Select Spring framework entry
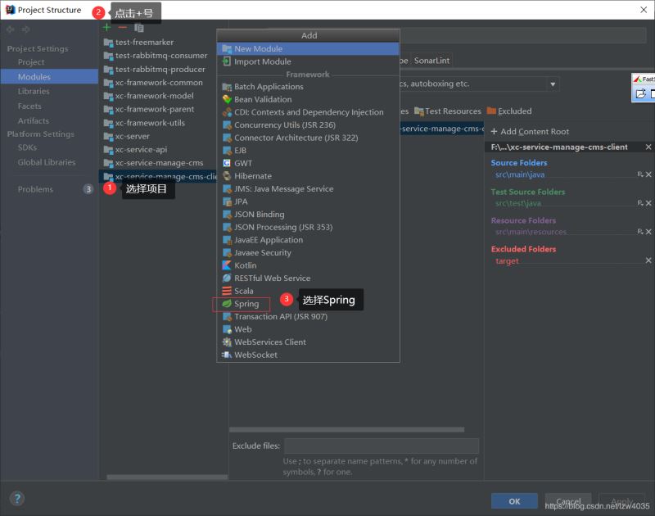This screenshot has height=516, width=655. pos(308,304)
